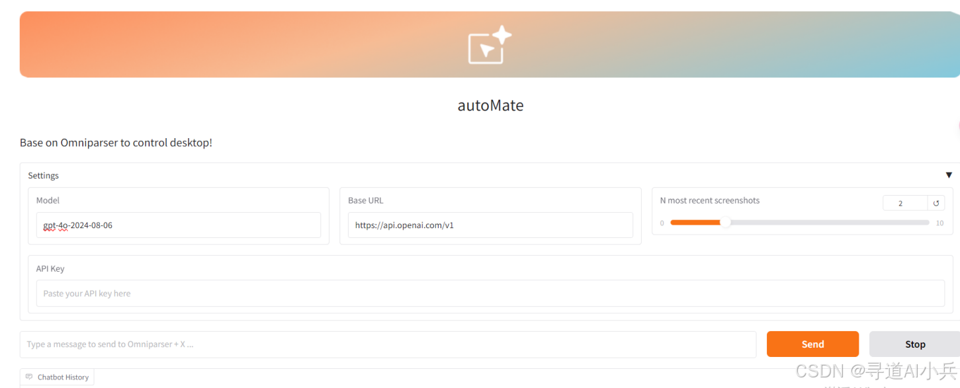The width and height of the screenshot is (960, 388).
Task: Click the 'Base URL' label
Action: coord(365,200)
